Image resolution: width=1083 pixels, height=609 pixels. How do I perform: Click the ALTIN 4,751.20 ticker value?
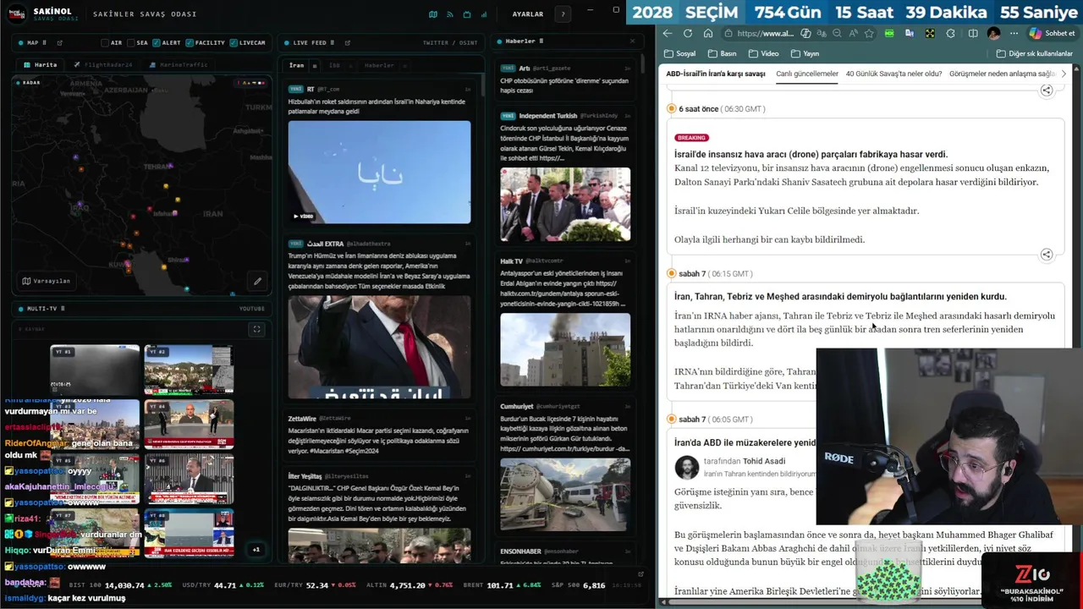tap(408, 585)
